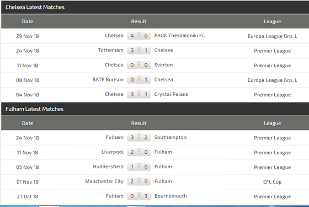
Task: Select the Liverpool 2:0 Fulham score
Action: 139,152
